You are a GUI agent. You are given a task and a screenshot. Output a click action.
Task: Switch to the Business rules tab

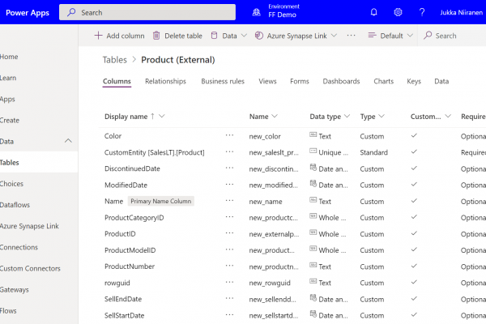coord(223,81)
